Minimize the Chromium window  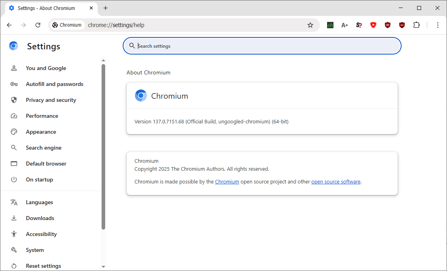[401, 8]
